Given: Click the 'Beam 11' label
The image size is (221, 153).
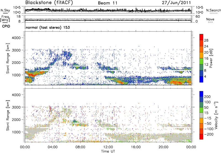Looking at the screenshot, I should [x=108, y=3].
